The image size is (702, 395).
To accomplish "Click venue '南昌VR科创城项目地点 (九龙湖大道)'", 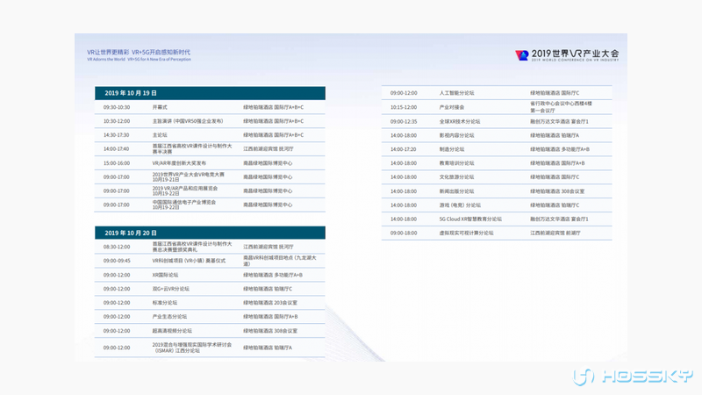I will [280, 261].
